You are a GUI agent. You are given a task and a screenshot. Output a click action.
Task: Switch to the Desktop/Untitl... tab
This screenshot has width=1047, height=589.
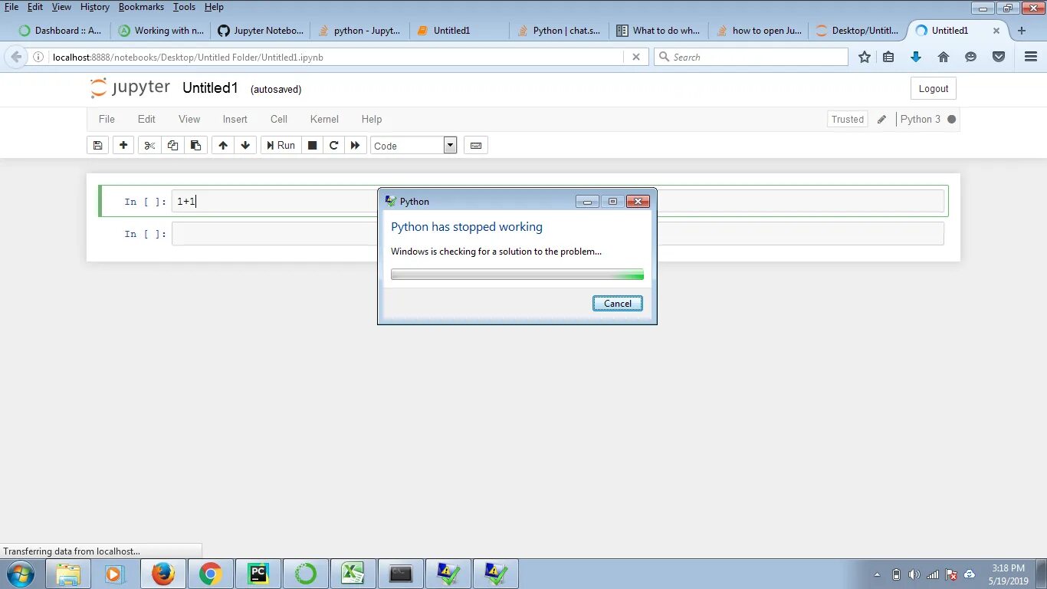(858, 31)
